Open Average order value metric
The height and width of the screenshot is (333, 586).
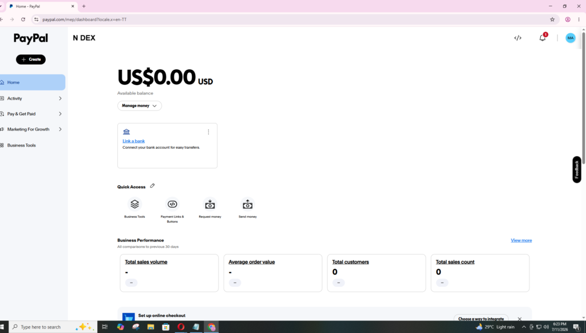coord(252,262)
